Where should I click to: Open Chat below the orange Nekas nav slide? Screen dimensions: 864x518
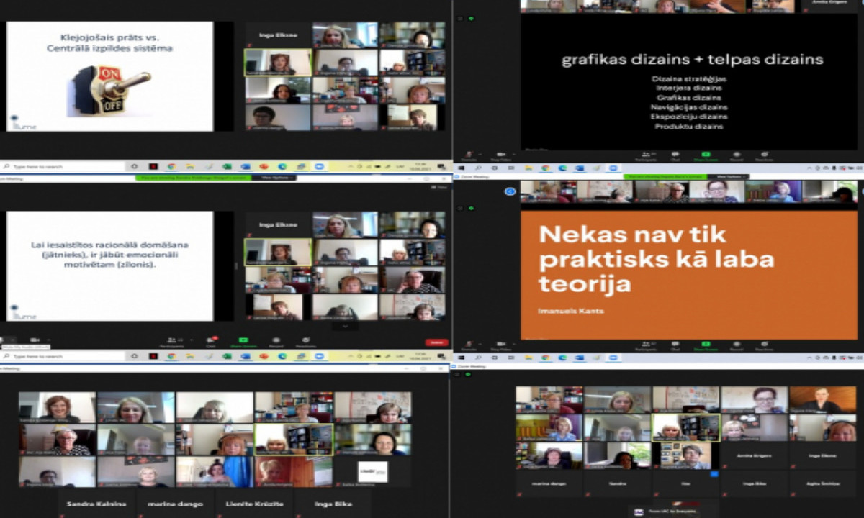(x=675, y=346)
